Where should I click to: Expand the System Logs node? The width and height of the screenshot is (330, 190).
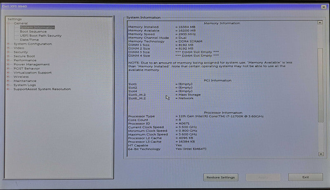(x=8, y=85)
